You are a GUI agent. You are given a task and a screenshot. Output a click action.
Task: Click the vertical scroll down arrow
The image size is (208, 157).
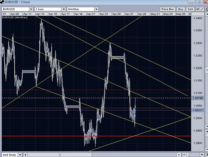pos(207,126)
